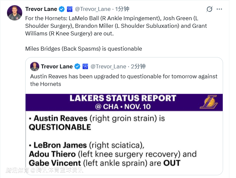Click the small avatar in the quoted post
Screen dimensions: 236x178
(x=35, y=66)
